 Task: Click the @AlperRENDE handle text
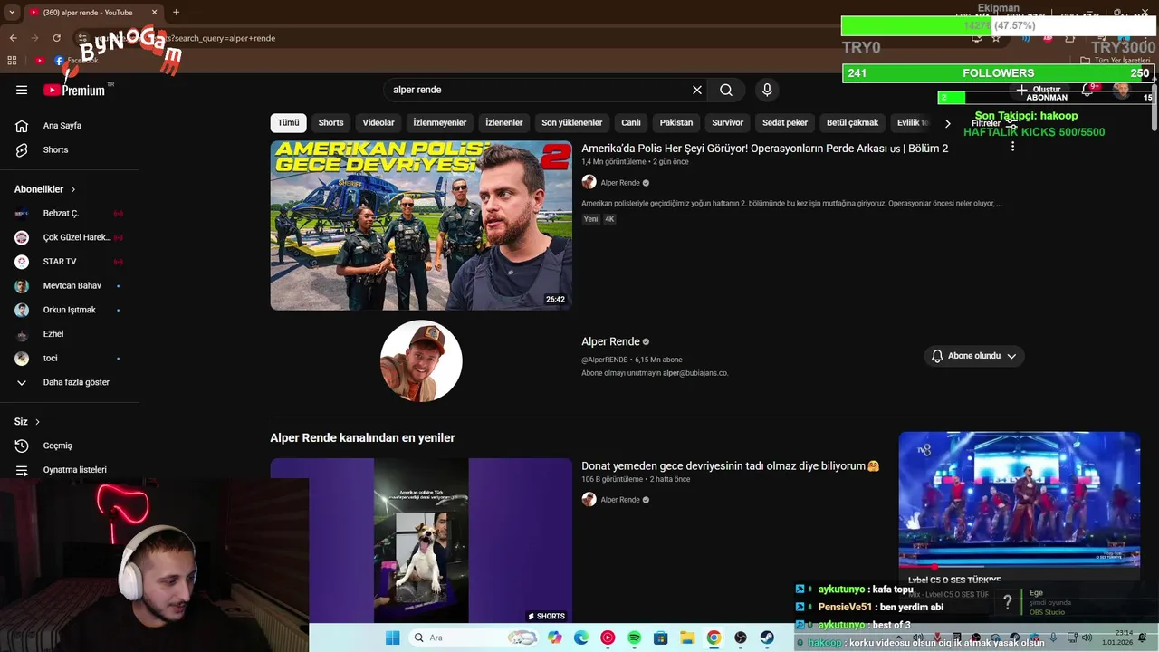605,360
